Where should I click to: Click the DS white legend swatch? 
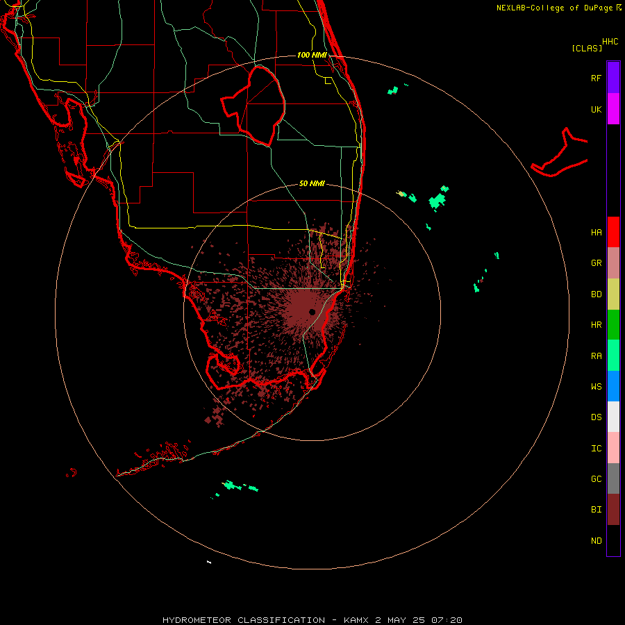click(613, 417)
